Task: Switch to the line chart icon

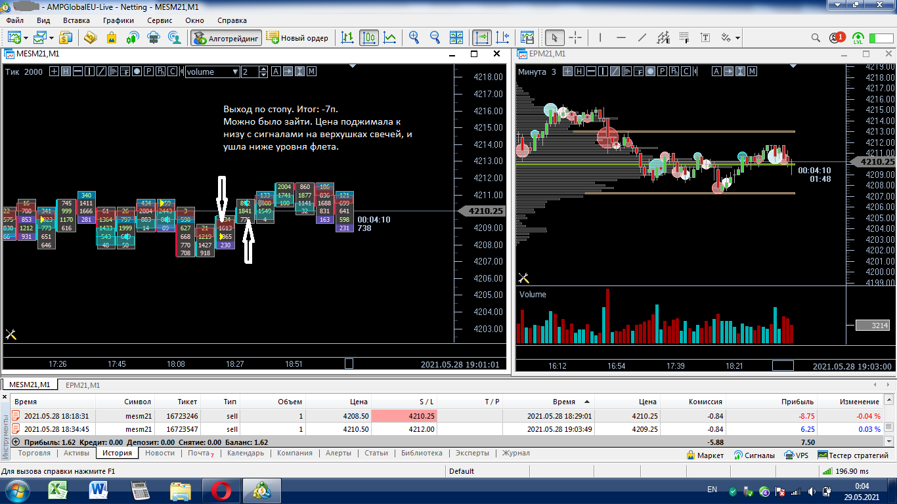Action: 390,37
